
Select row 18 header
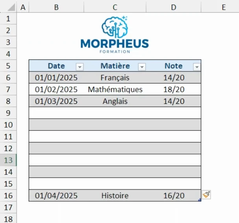pyautogui.click(x=8, y=219)
